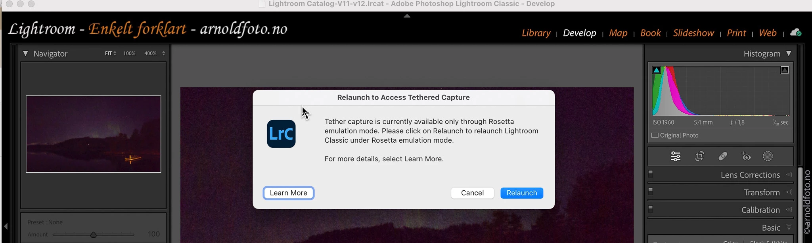Click the blue Relaunch button
This screenshot has height=243, width=812.
pyautogui.click(x=522, y=193)
